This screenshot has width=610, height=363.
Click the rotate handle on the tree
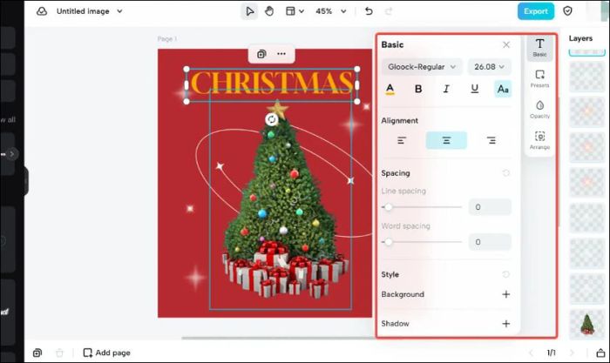point(272,119)
